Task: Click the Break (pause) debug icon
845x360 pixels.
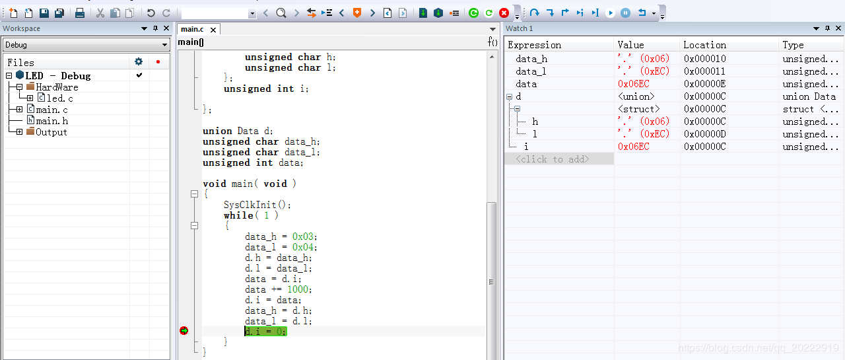Action: coord(625,13)
